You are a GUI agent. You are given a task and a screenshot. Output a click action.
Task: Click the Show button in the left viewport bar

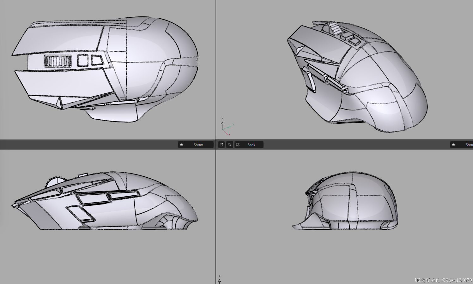click(196, 145)
